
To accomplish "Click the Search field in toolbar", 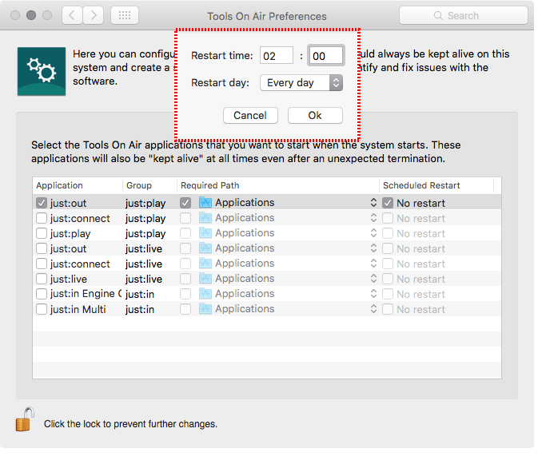I will (x=464, y=15).
